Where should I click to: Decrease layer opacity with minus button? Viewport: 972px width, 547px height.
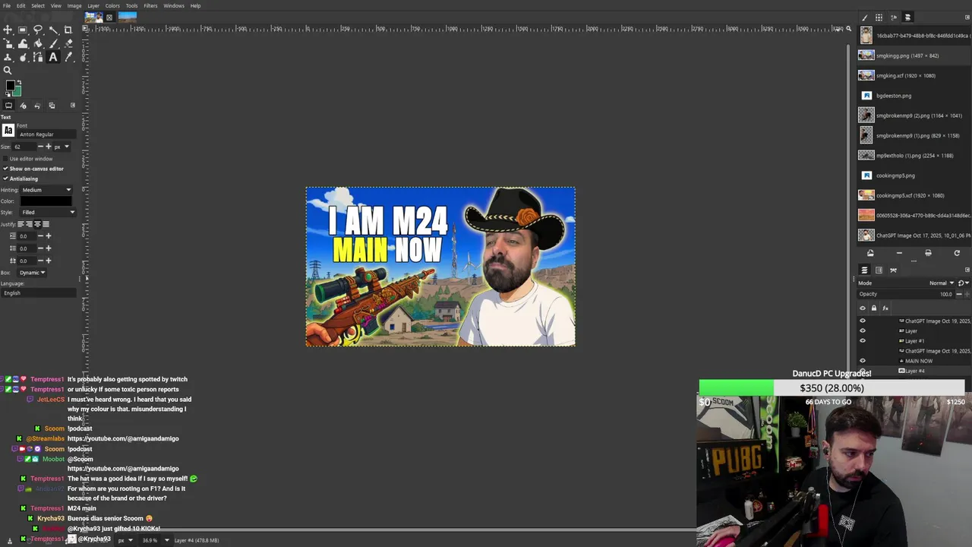(x=959, y=294)
